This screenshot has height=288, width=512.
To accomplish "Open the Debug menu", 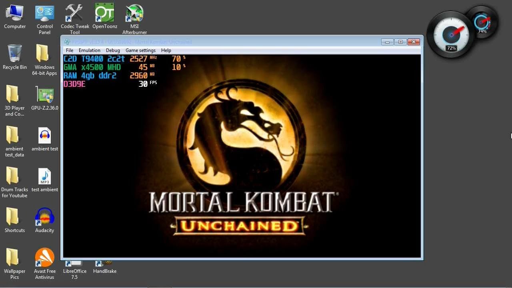I will click(x=113, y=50).
